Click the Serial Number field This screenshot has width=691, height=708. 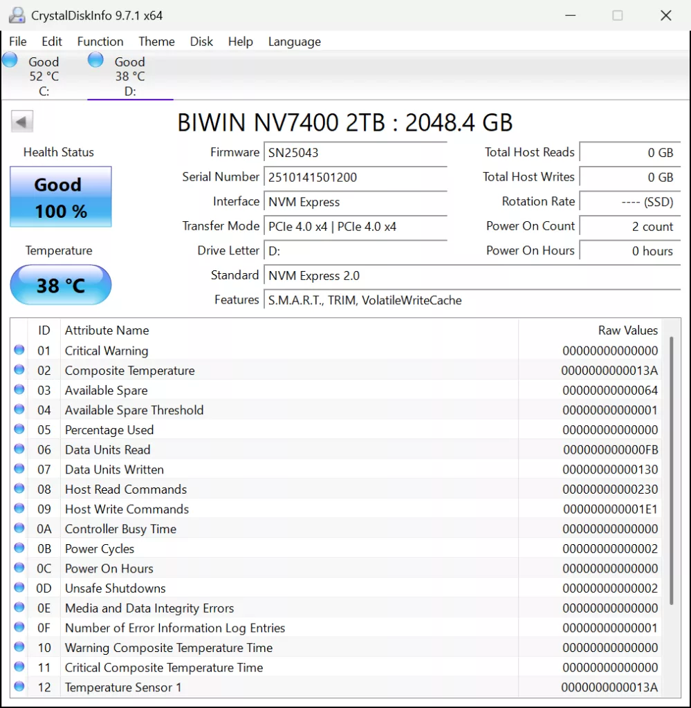pyautogui.click(x=356, y=177)
